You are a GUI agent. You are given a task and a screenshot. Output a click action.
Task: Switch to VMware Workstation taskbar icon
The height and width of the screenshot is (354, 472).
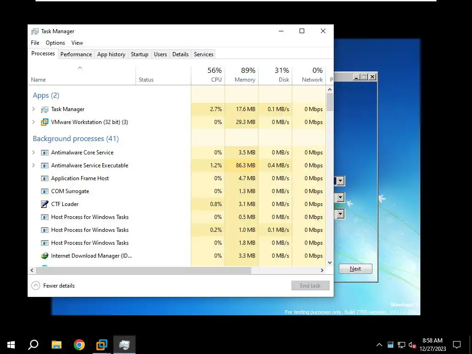click(102, 345)
